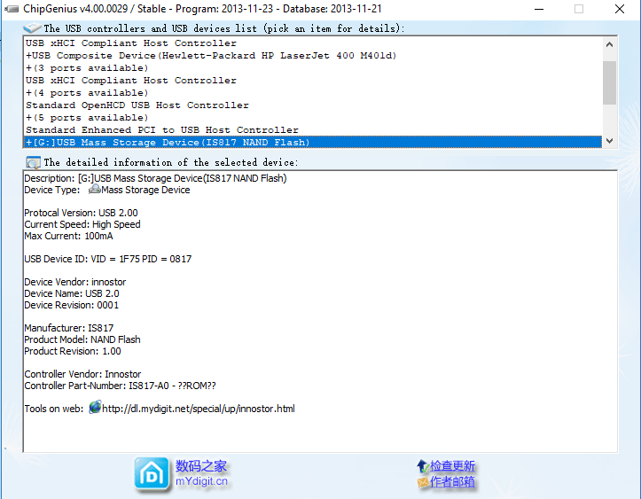Click the Device Revision: 0001 line
Screen dimensions: 641x499
click(x=72, y=305)
